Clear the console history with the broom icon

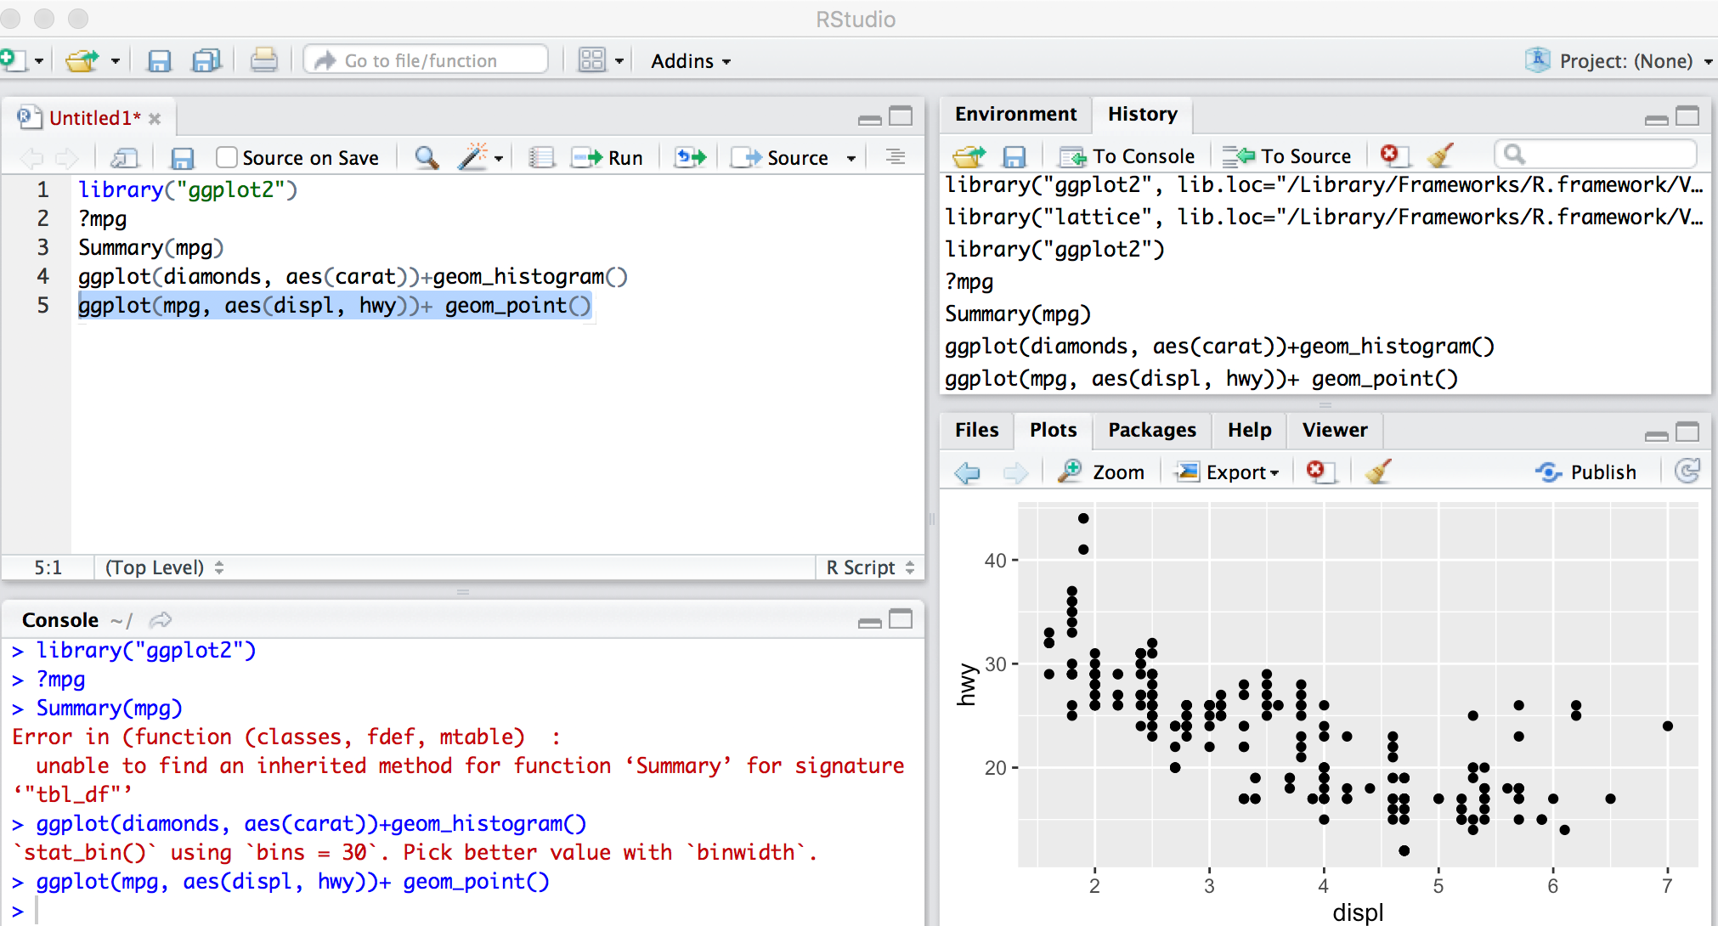(1439, 155)
